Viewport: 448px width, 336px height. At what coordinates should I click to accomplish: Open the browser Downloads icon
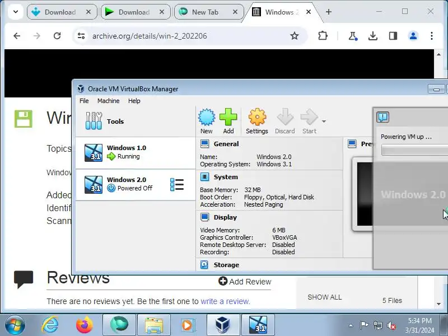(373, 36)
